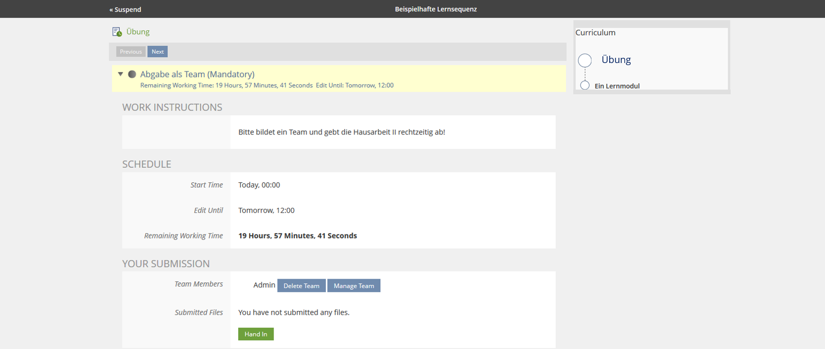825x349 pixels.
Task: Open Übung in the Curriculum panel
Action: click(x=616, y=60)
